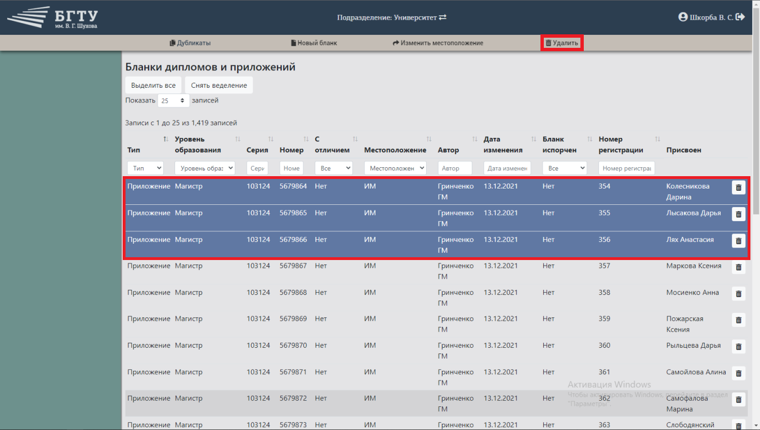The height and width of the screenshot is (430, 760).
Task: Open Дубликаты in the toolbar
Action: [x=190, y=43]
